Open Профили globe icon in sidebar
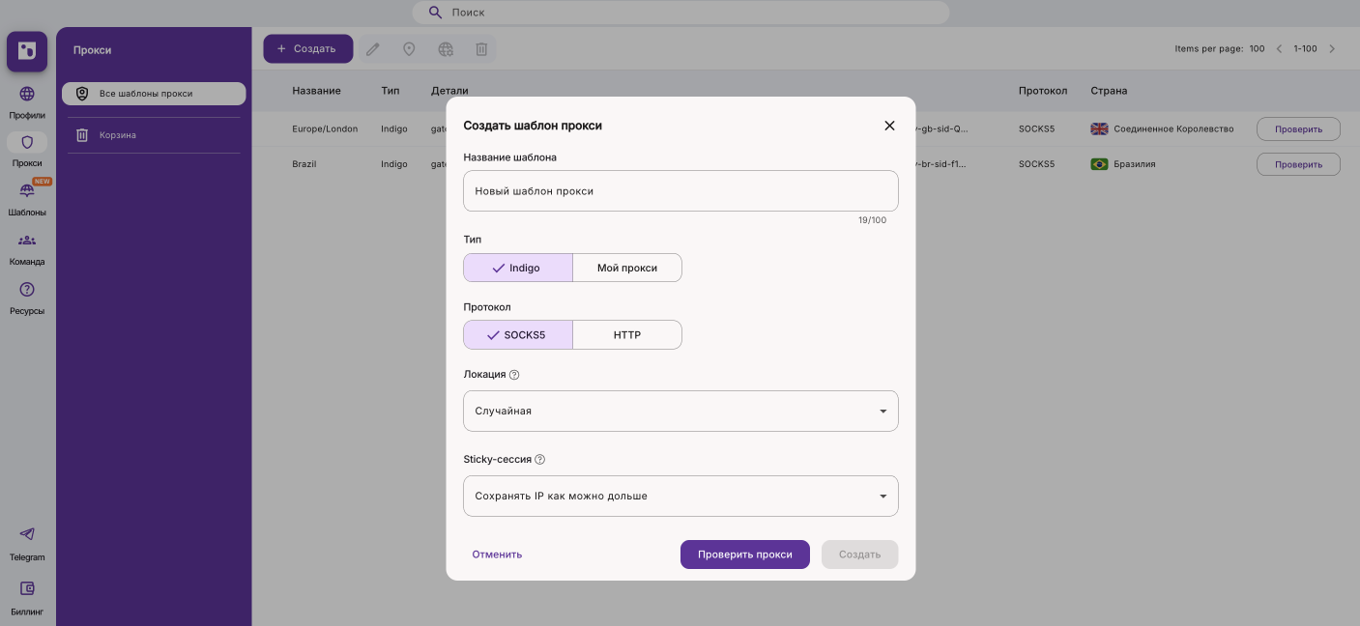Screen dimensions: 1360x626 tap(27, 94)
